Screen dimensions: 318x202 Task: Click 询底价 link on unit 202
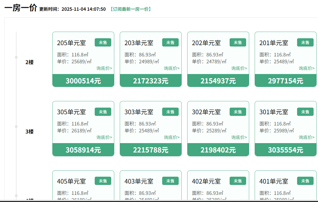[x=239, y=68]
